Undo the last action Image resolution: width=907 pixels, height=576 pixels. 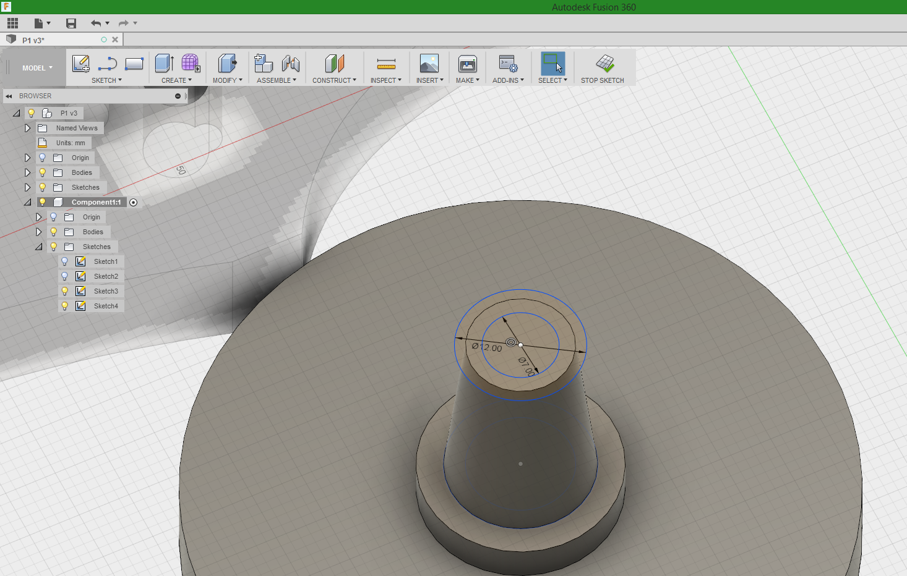click(x=96, y=23)
